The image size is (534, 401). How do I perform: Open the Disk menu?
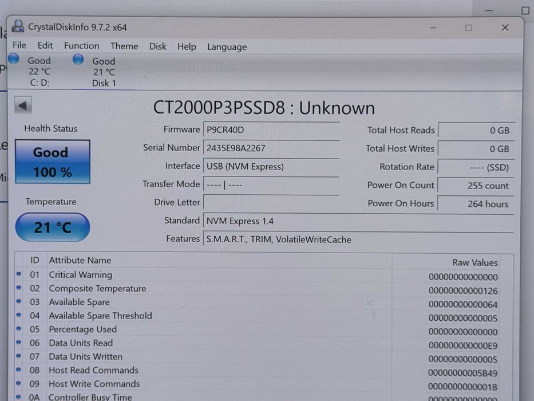(157, 47)
